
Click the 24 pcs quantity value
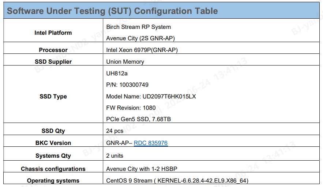coord(115,131)
